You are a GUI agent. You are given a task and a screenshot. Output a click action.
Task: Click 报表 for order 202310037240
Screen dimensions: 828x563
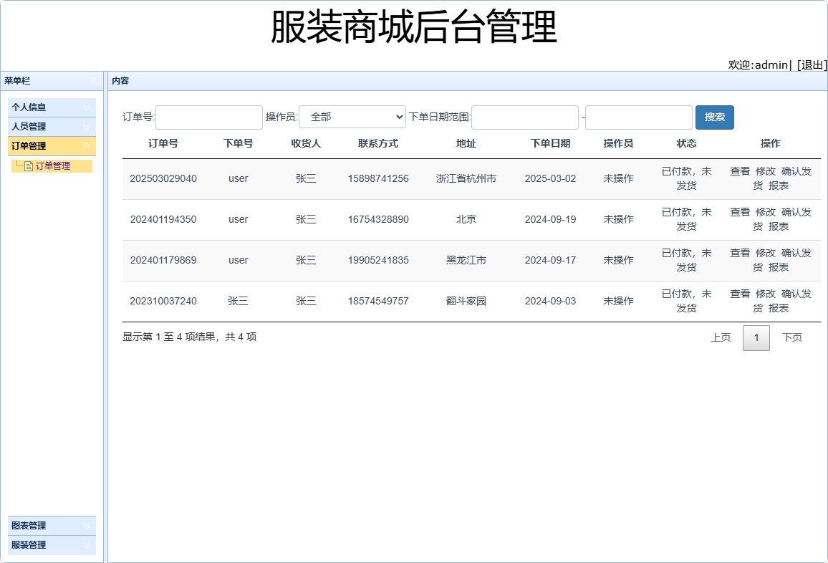tap(777, 308)
